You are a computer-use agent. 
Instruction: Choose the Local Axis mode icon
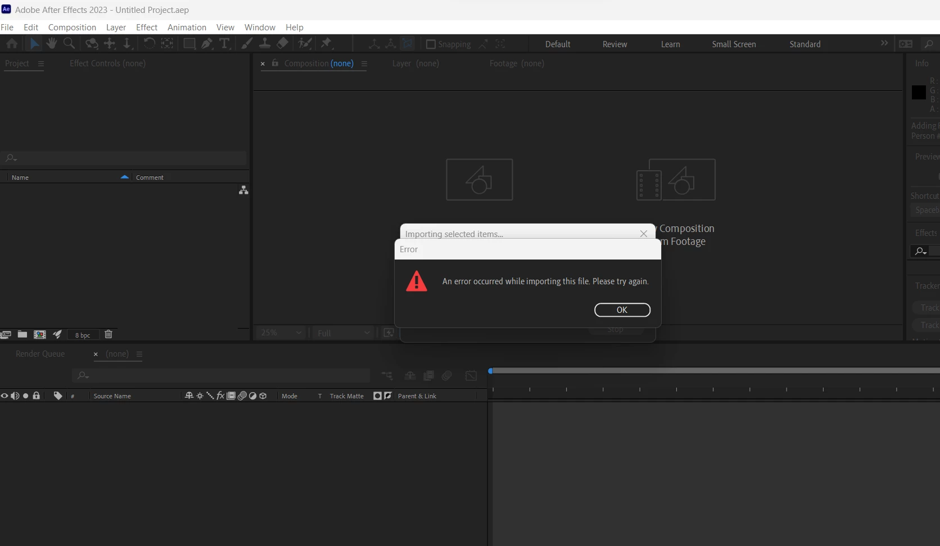click(x=374, y=44)
